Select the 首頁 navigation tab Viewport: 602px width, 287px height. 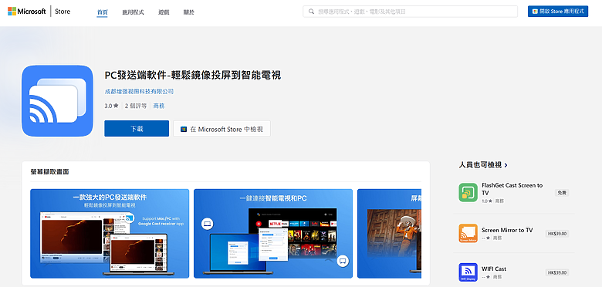click(x=102, y=12)
